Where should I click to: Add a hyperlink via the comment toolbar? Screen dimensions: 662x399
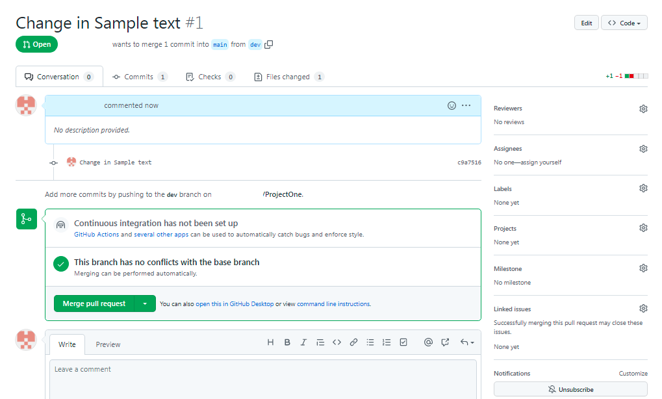click(353, 342)
